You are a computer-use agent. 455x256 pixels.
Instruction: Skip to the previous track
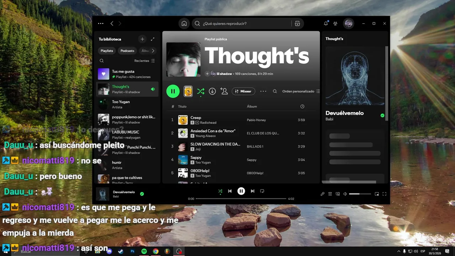coord(230,191)
